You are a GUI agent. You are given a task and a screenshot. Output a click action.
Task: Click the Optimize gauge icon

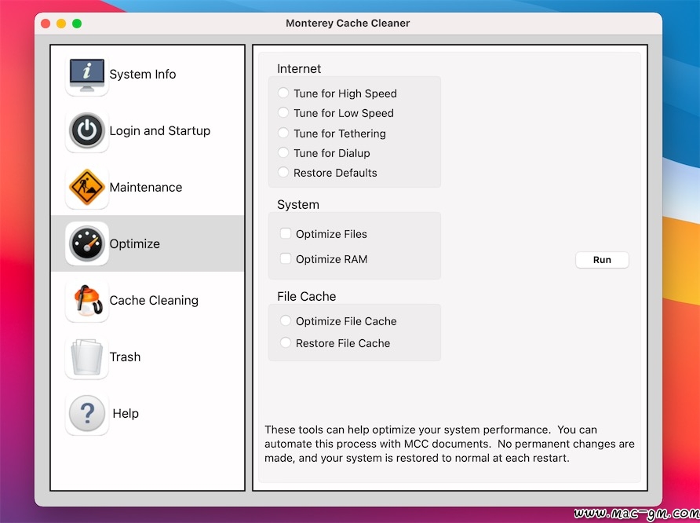point(87,243)
